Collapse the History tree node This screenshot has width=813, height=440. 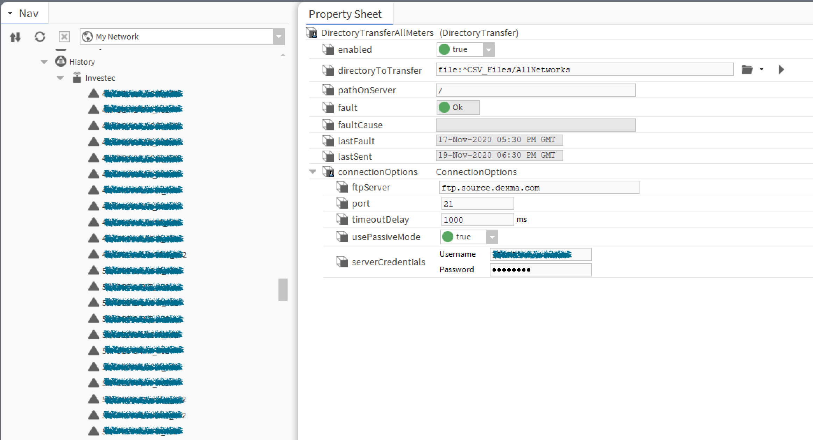coord(44,62)
